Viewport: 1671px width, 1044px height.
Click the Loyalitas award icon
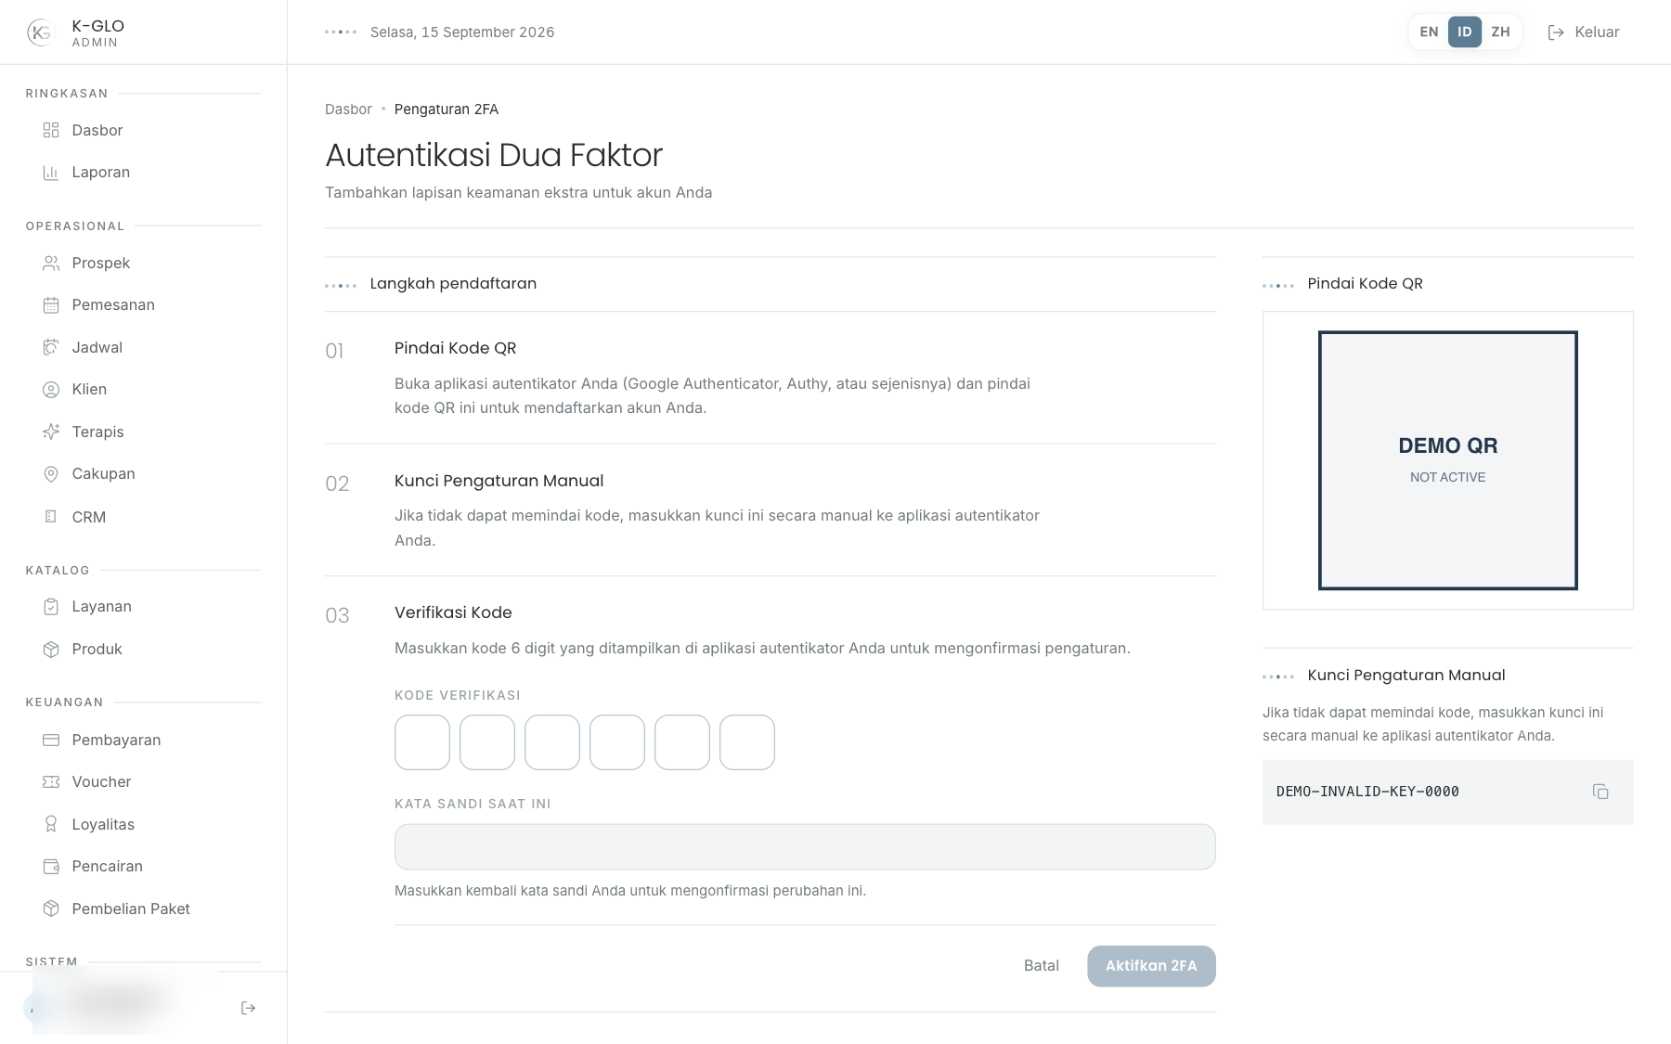tap(51, 825)
